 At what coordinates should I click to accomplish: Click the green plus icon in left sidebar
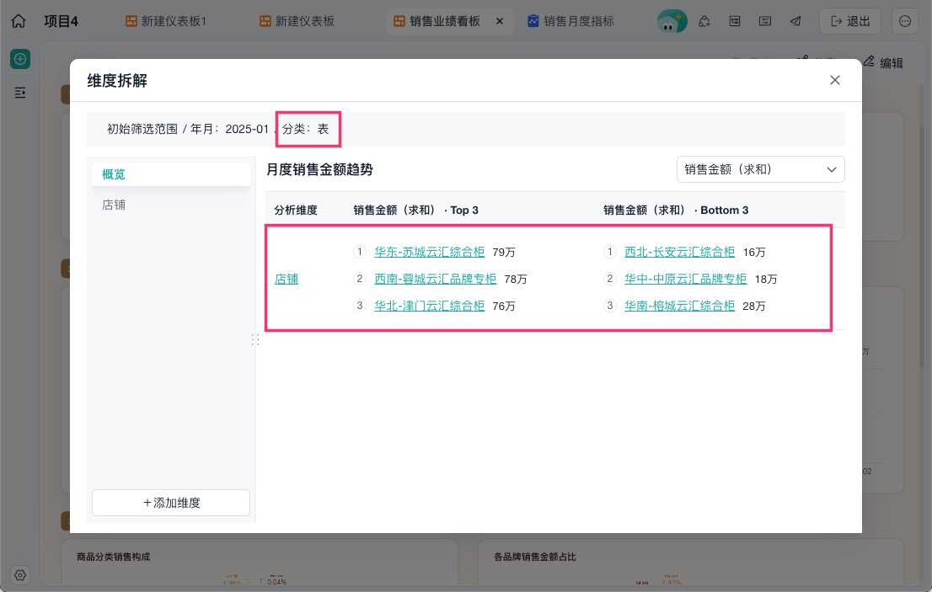click(20, 59)
